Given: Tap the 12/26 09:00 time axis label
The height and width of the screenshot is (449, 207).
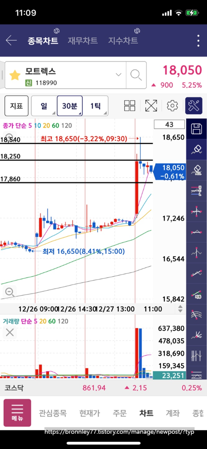Looking at the screenshot, I should coord(38,309).
